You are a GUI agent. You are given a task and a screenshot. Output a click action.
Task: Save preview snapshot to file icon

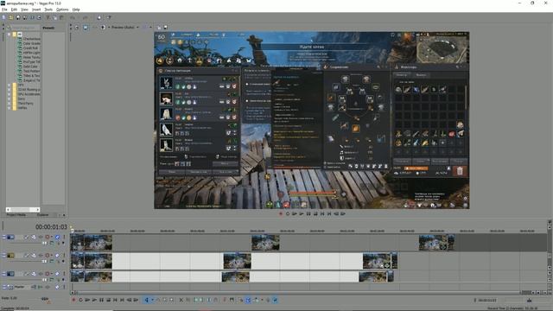click(x=165, y=27)
